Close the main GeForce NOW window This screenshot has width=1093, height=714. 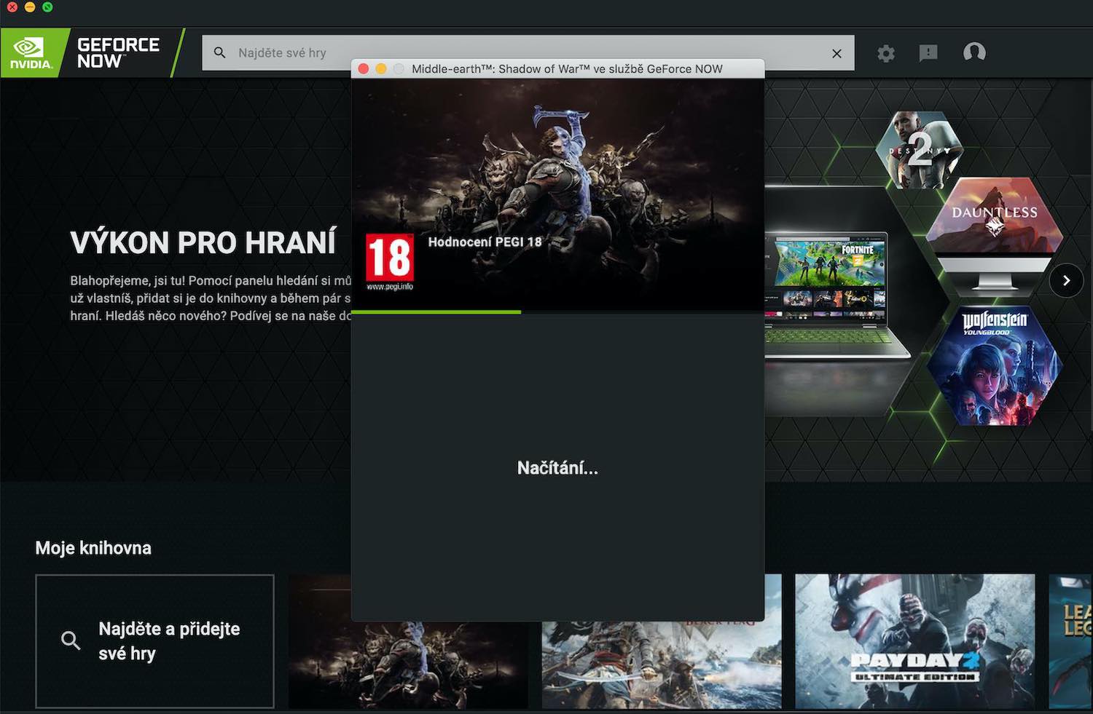[12, 7]
